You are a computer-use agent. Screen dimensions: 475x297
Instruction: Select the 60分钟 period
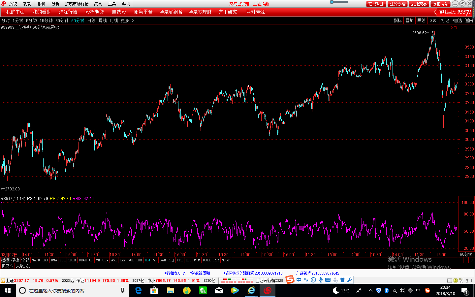(x=78, y=20)
